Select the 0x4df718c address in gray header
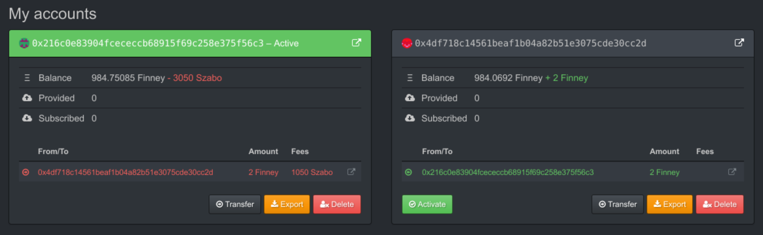Screen dimensions: 763x235 (531, 43)
